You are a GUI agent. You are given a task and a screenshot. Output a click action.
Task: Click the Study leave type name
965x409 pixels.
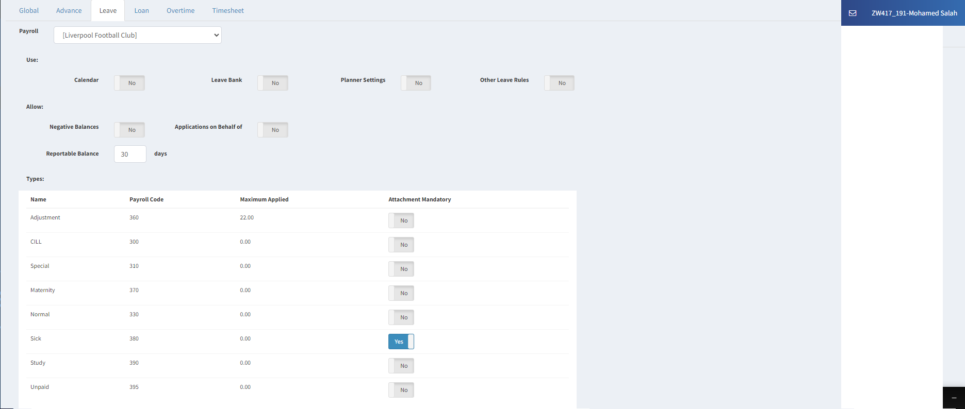pyautogui.click(x=38, y=363)
